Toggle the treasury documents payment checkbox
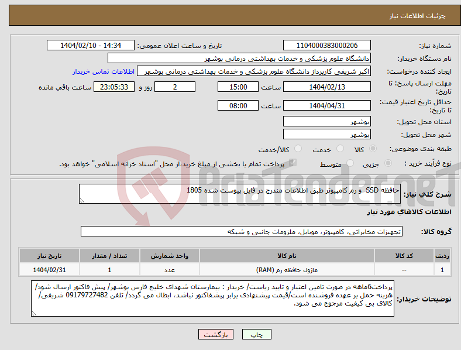The image size is (461, 350). coord(293,163)
